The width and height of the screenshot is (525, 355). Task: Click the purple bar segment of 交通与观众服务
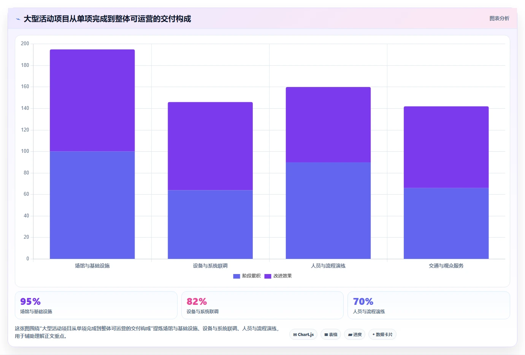pyautogui.click(x=446, y=147)
